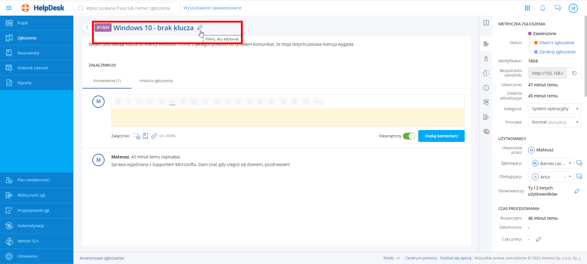Attach a screenshot to the comment
This screenshot has width=587, height=264.
137,136
